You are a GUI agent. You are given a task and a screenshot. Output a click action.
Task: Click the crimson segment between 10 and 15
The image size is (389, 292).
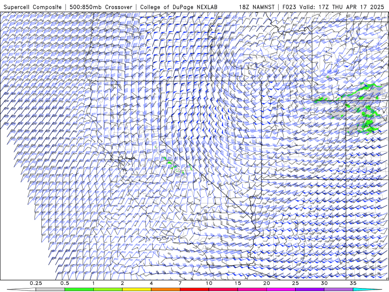tap(223, 290)
